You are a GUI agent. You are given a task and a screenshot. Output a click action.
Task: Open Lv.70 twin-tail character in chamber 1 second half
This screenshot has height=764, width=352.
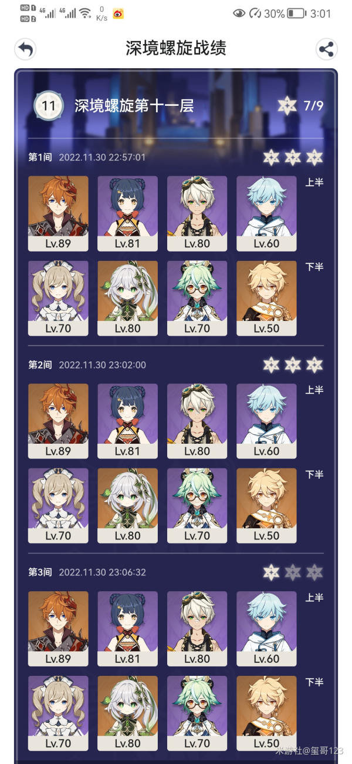point(58,299)
